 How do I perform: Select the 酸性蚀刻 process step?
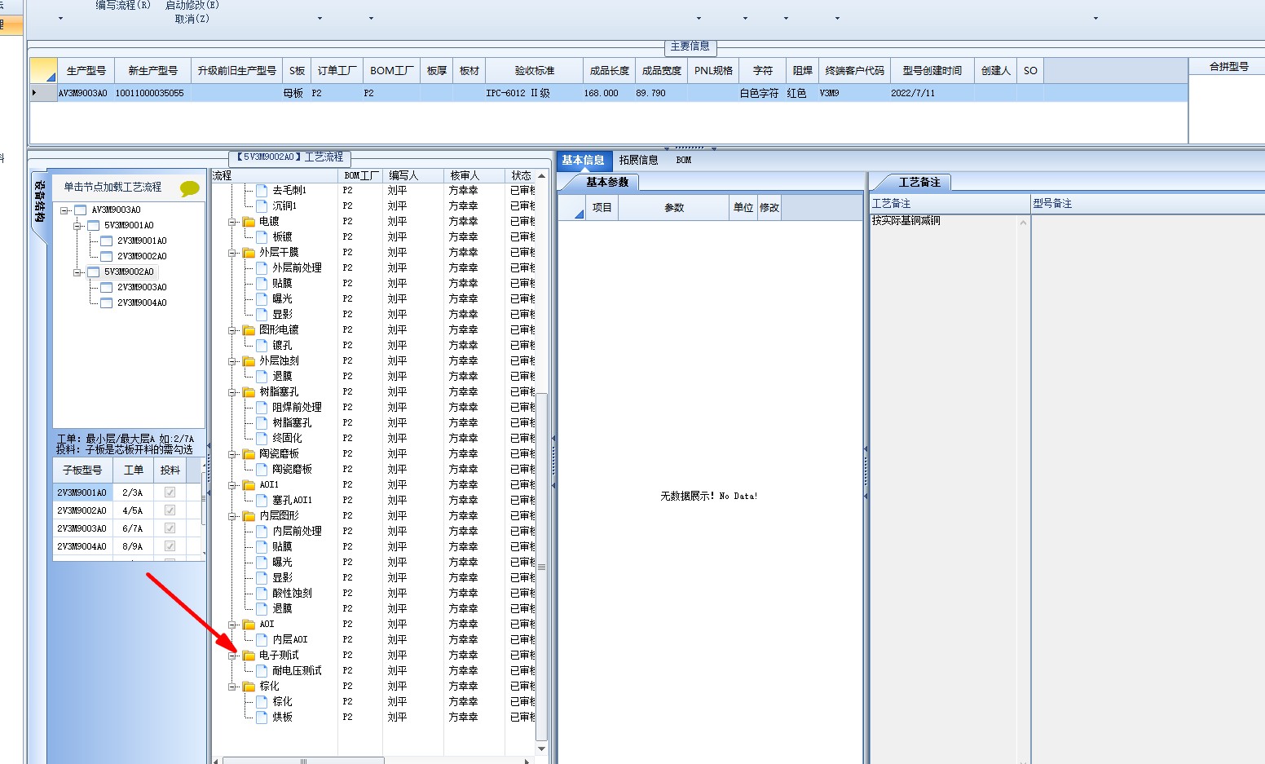pyautogui.click(x=293, y=593)
